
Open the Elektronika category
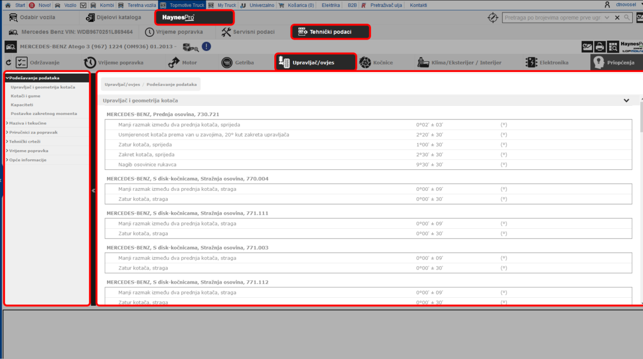click(547, 62)
